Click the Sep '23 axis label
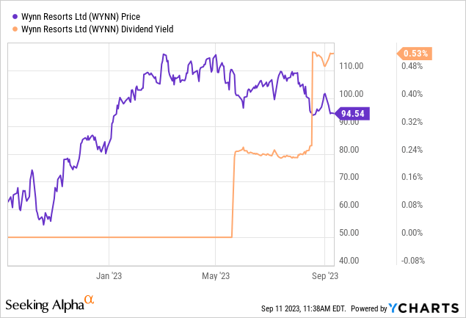The height and width of the screenshot is (318, 466). click(x=324, y=276)
